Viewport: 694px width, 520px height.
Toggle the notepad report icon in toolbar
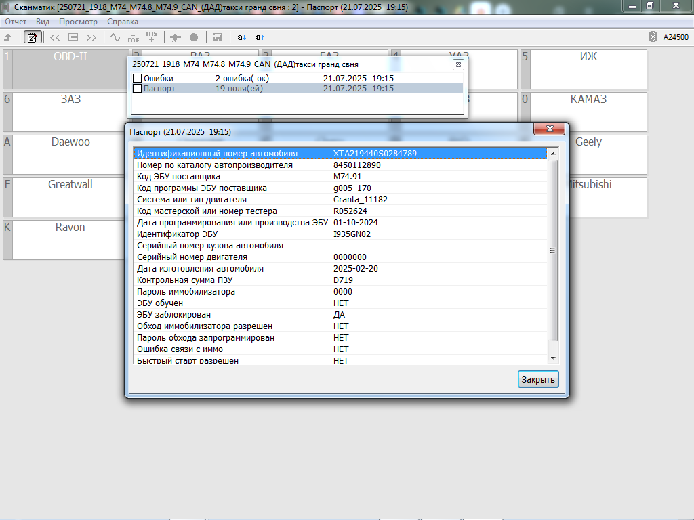click(33, 38)
